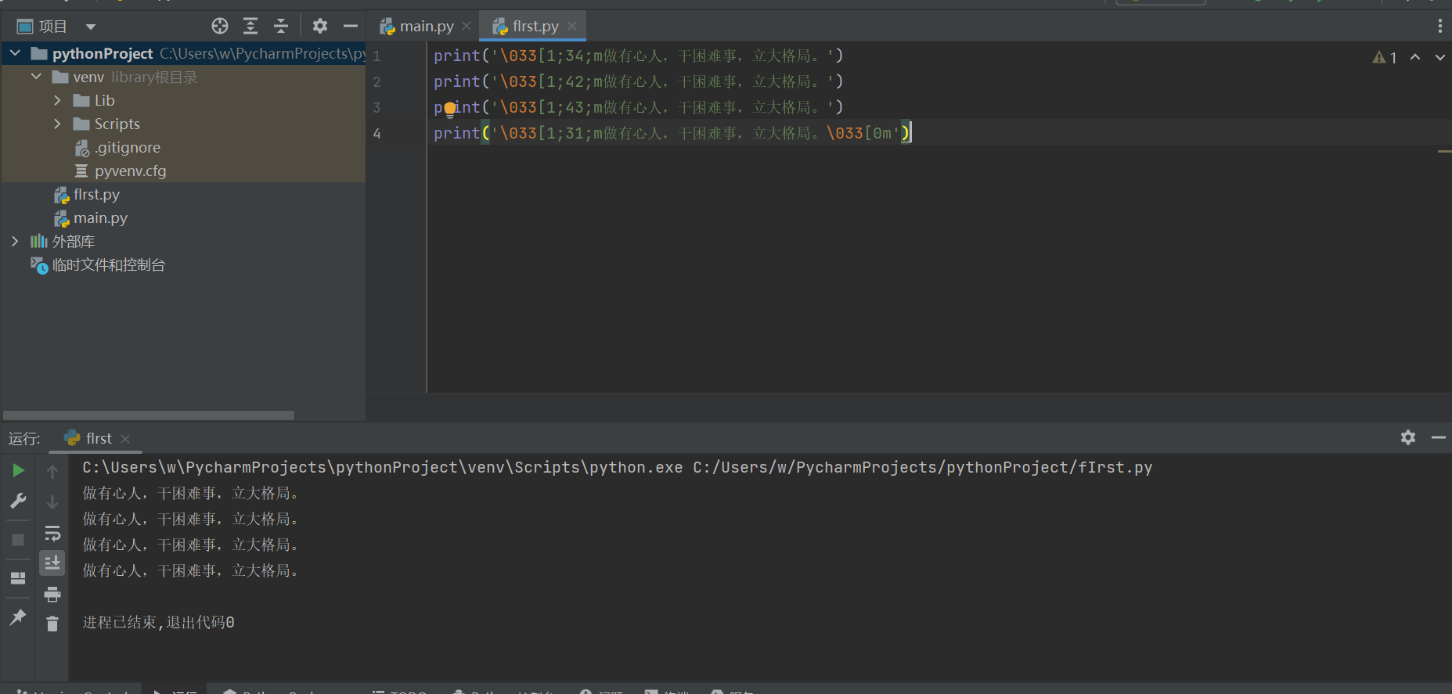The width and height of the screenshot is (1452, 694).
Task: Collapse all items in project tree
Action: pos(281,27)
